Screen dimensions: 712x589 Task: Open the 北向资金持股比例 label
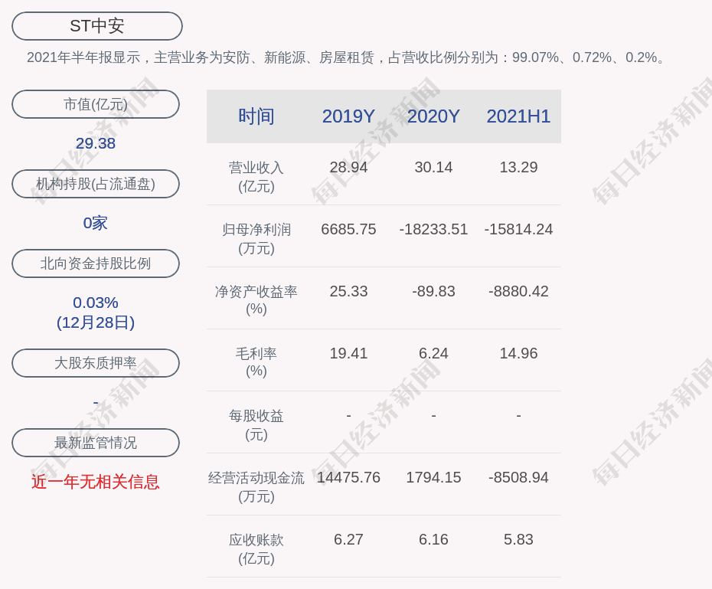click(x=96, y=263)
